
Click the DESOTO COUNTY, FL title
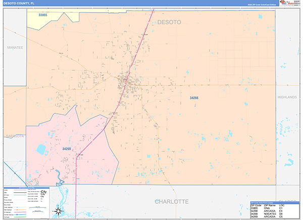[x=19, y=4]
